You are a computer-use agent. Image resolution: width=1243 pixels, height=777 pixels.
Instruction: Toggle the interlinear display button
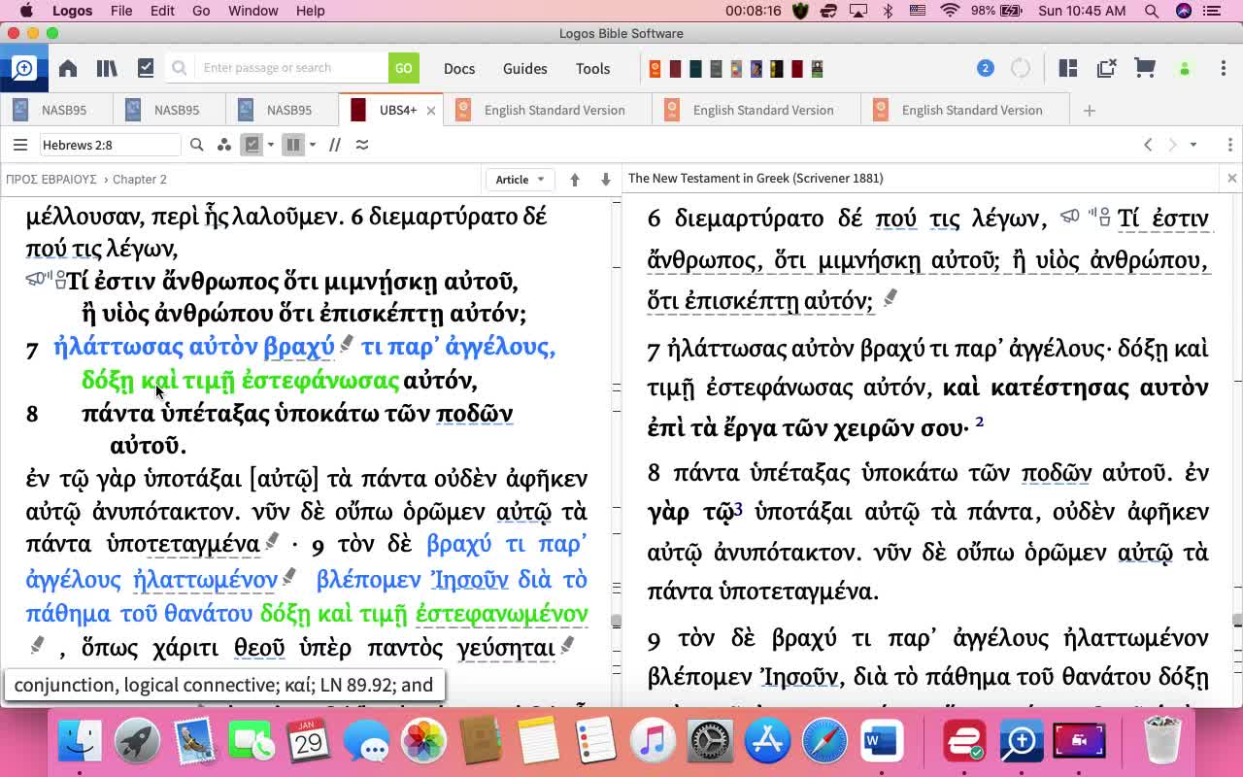pyautogui.click(x=252, y=145)
